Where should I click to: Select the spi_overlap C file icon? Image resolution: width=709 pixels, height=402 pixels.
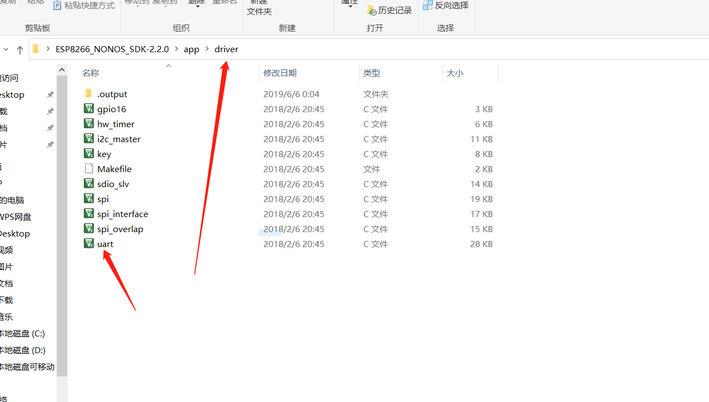tap(88, 228)
